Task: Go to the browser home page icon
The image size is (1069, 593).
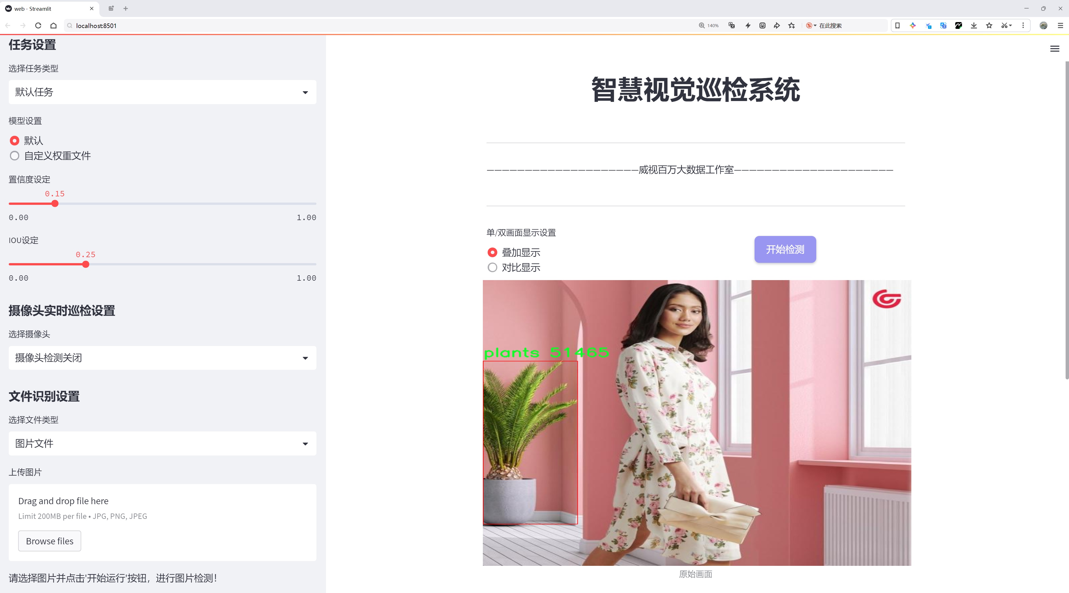Action: (53, 26)
